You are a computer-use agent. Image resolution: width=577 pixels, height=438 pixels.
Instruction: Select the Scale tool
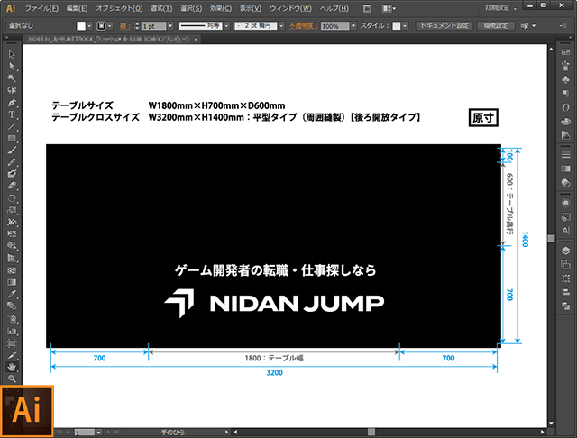click(x=12, y=210)
